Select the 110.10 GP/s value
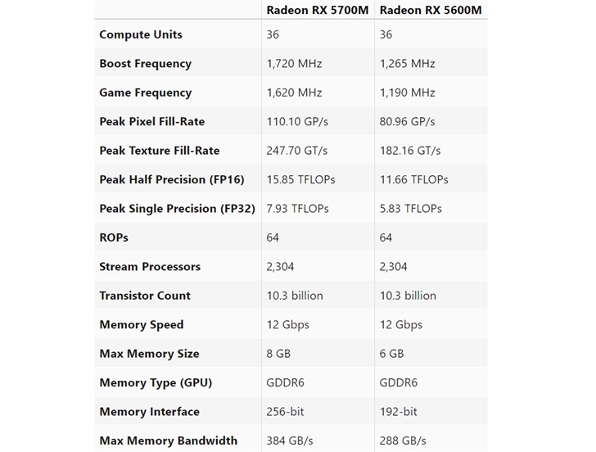Screen dimensions: 596x452 pos(297,121)
